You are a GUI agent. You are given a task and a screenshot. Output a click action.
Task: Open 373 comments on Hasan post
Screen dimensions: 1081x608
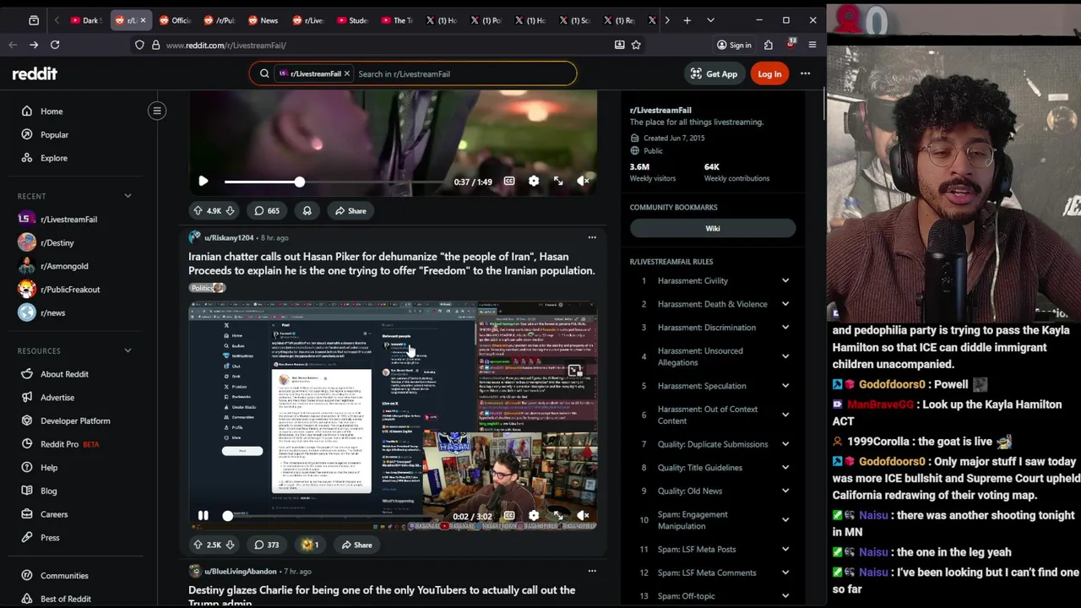[266, 545]
